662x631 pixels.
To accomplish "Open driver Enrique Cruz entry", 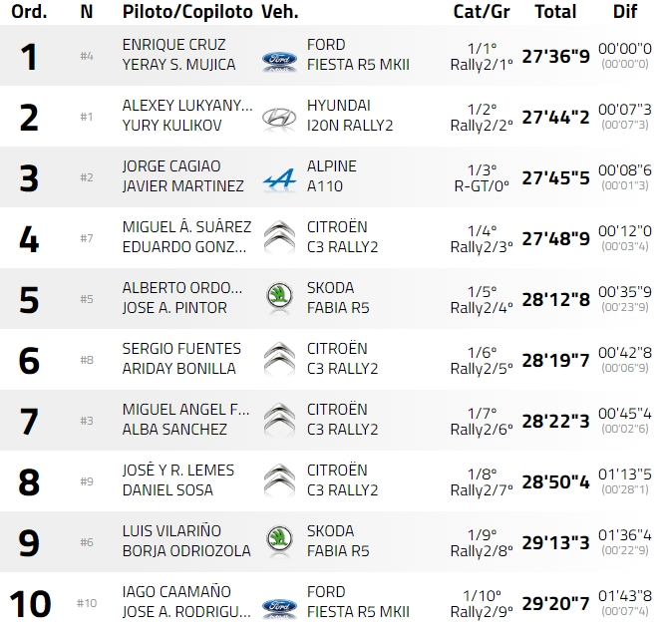I will [173, 45].
